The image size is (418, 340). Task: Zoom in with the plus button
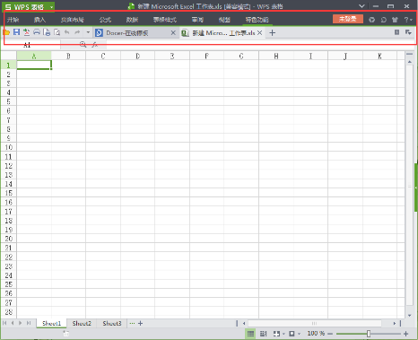pyautogui.click(x=405, y=334)
